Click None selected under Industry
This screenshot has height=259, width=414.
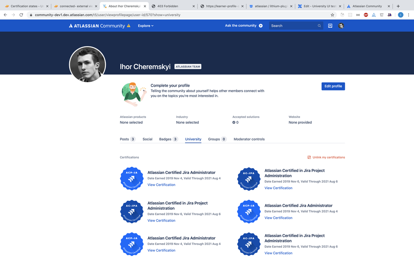point(188,122)
